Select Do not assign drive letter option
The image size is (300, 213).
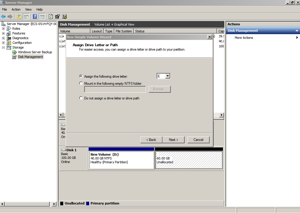(x=81, y=98)
